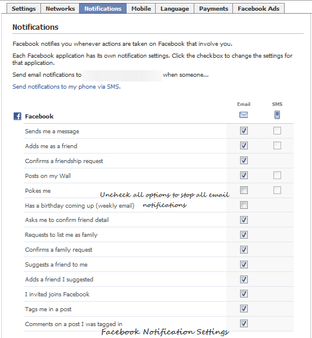The height and width of the screenshot is (338, 312).
Task: Enable SMS for 'Pokes me'
Action: (277, 190)
